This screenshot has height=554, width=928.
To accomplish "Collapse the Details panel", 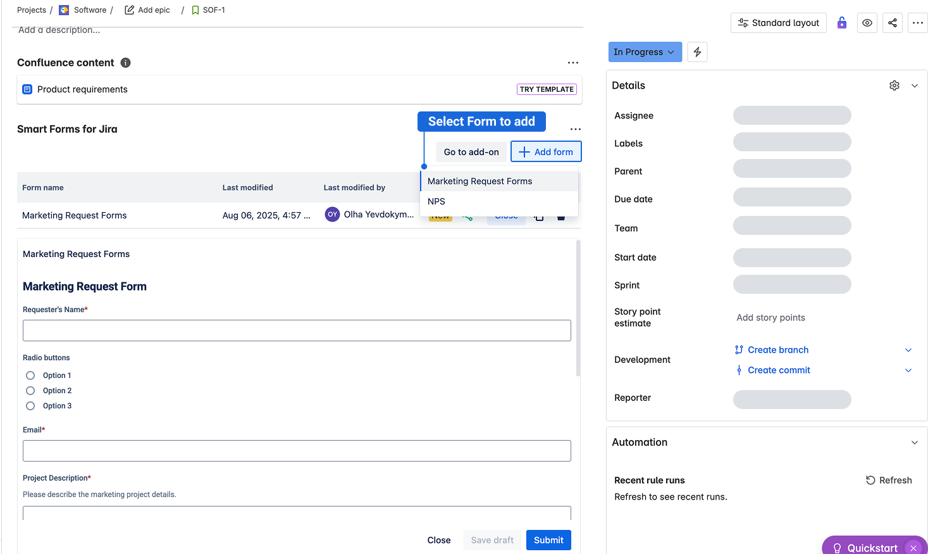I will tap(914, 85).
